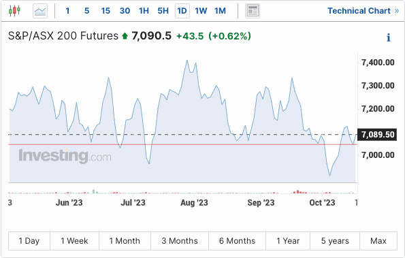
Task: Select the area chart type icon
Action: point(40,11)
